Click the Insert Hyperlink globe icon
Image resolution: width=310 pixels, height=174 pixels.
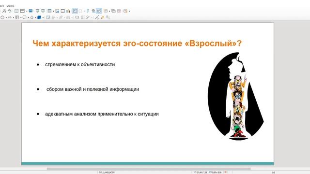[93, 11]
